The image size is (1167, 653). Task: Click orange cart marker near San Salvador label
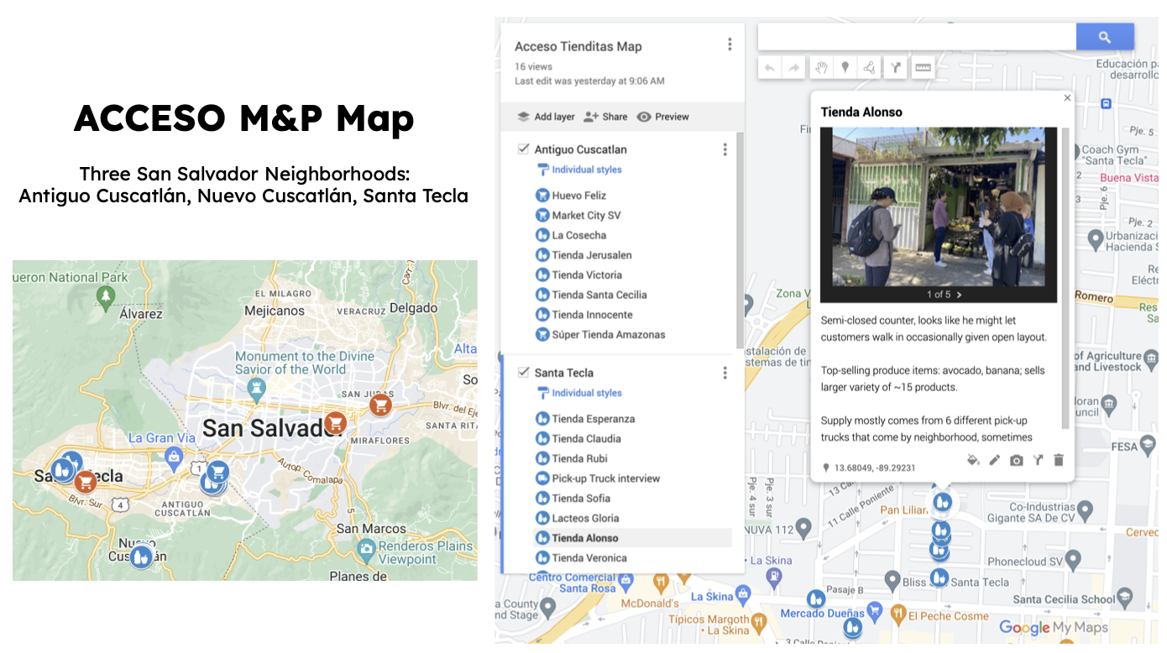tap(336, 423)
